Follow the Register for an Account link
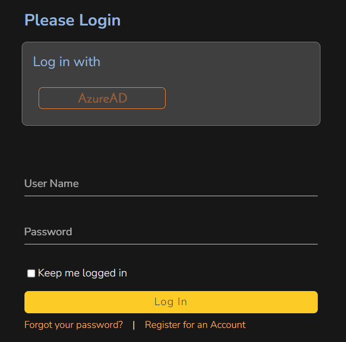Screen dimensions: 346x342 [x=195, y=325]
